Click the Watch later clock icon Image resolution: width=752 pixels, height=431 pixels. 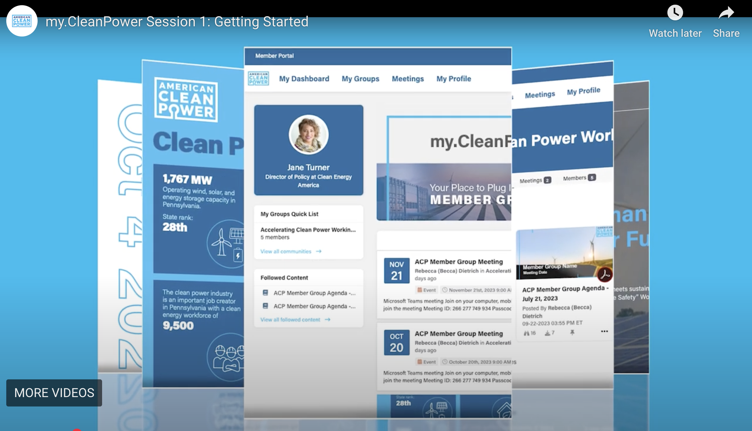point(675,13)
